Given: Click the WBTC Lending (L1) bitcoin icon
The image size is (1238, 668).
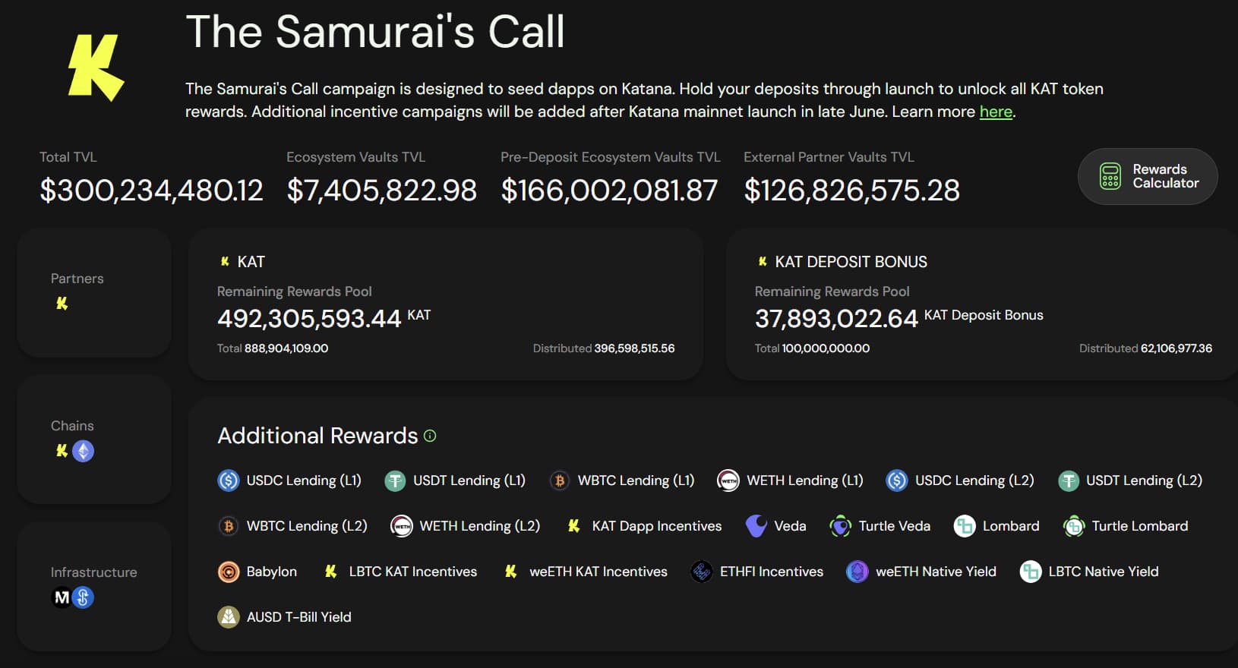Looking at the screenshot, I should (x=560, y=481).
